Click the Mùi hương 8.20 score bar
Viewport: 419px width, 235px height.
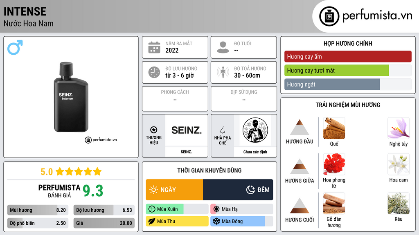[x=38, y=210]
